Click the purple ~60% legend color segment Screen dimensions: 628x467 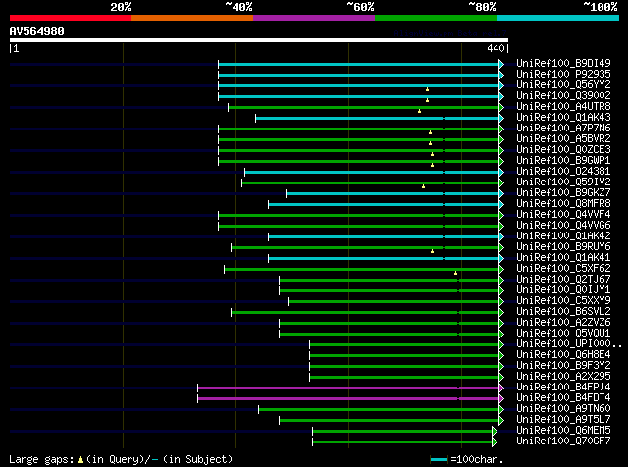click(314, 18)
